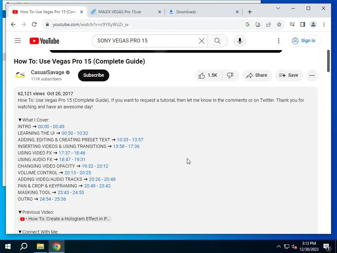Jump to MASKING TOOL timestamp 23:43
The width and height of the screenshot is (337, 253).
click(x=63, y=192)
